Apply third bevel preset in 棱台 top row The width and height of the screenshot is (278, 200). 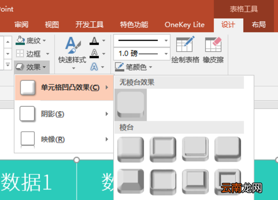(x=195, y=149)
